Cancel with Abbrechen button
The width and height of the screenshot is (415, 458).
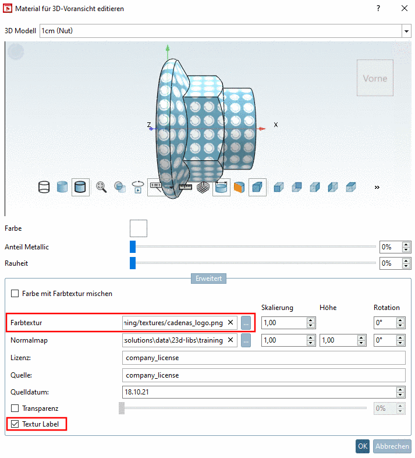[392, 446]
